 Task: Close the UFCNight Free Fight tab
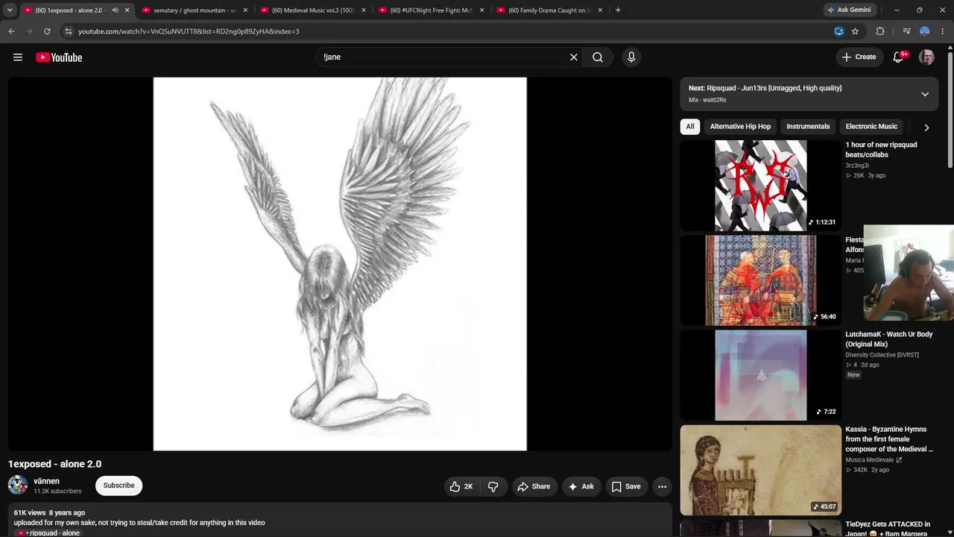pos(482,10)
